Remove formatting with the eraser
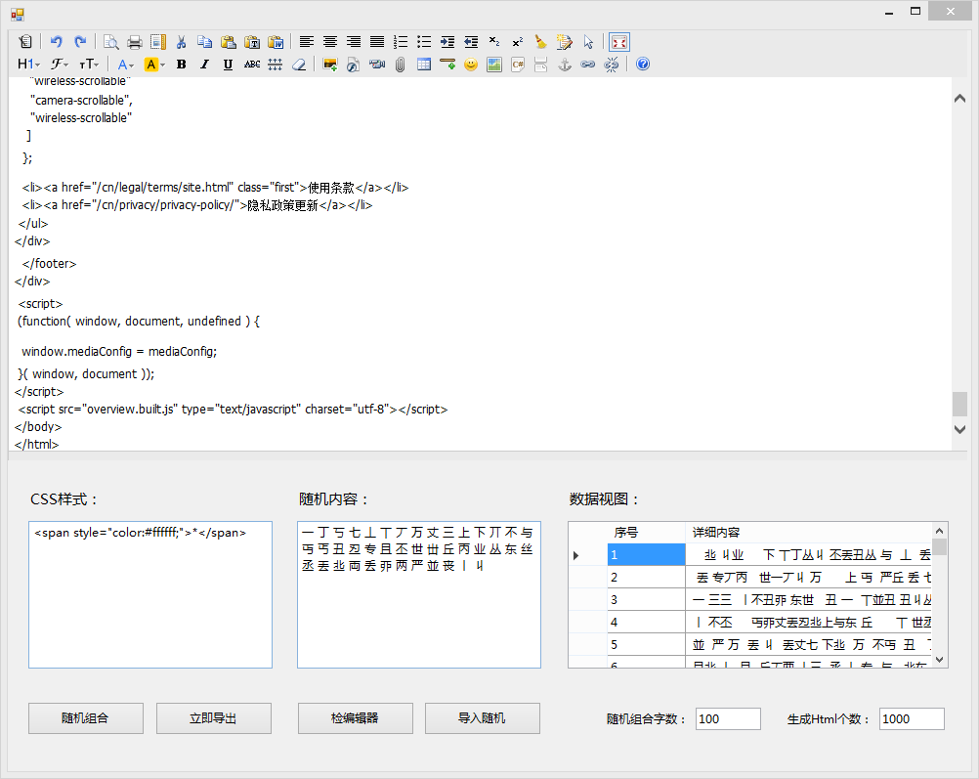The image size is (979, 779). (x=299, y=65)
